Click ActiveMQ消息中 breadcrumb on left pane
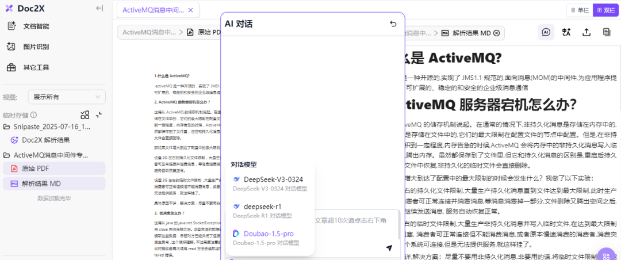Viewport: 621px width, 260px height. [x=149, y=32]
